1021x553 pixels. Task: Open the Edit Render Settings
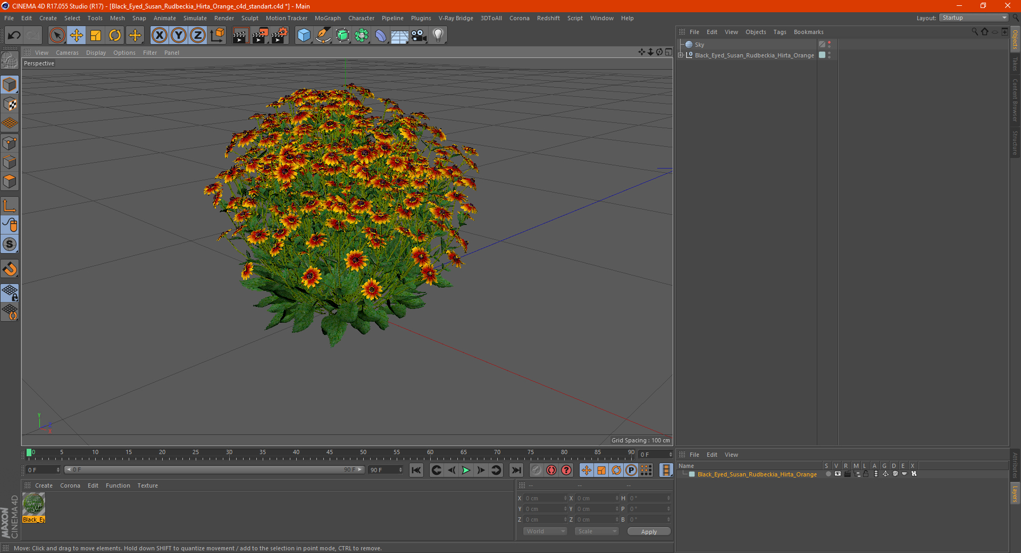[280, 36]
